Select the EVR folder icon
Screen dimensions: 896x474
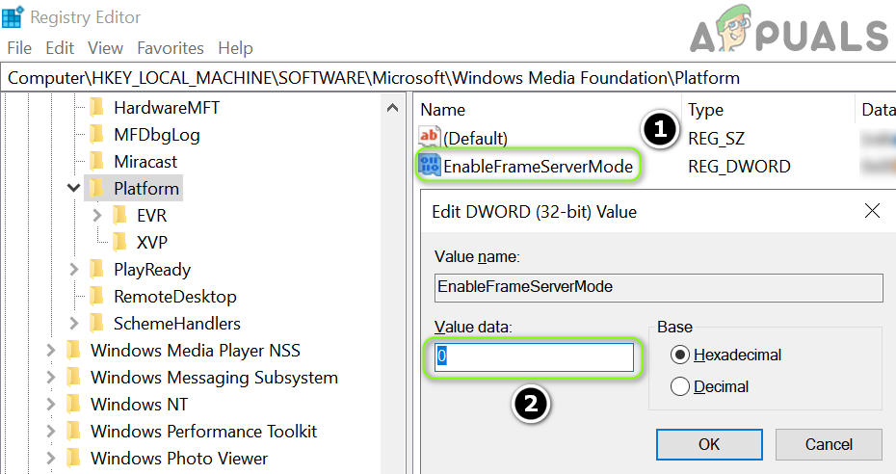120,215
